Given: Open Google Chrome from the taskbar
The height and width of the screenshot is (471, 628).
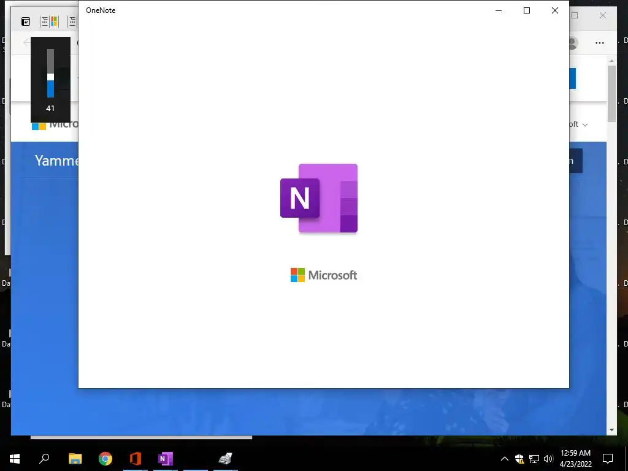Looking at the screenshot, I should click(x=105, y=458).
